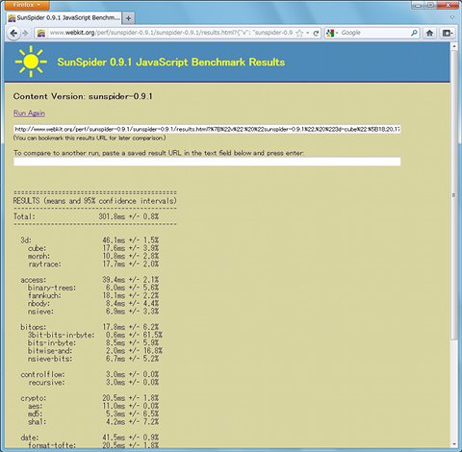Click the 'morph:' result line
462x452 pixels.
click(93, 256)
